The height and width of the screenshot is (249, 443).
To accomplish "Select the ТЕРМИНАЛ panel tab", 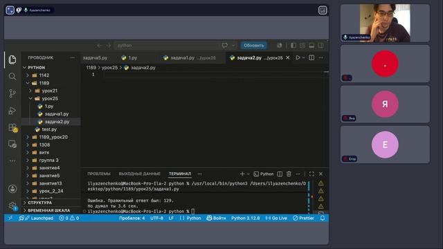I will (180, 174).
